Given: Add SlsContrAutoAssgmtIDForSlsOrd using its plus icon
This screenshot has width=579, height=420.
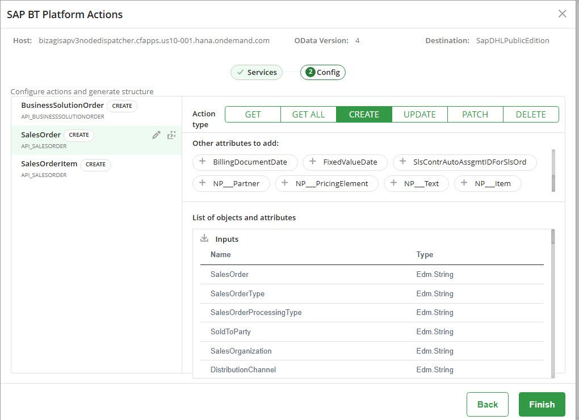Looking at the screenshot, I should pyautogui.click(x=403, y=161).
